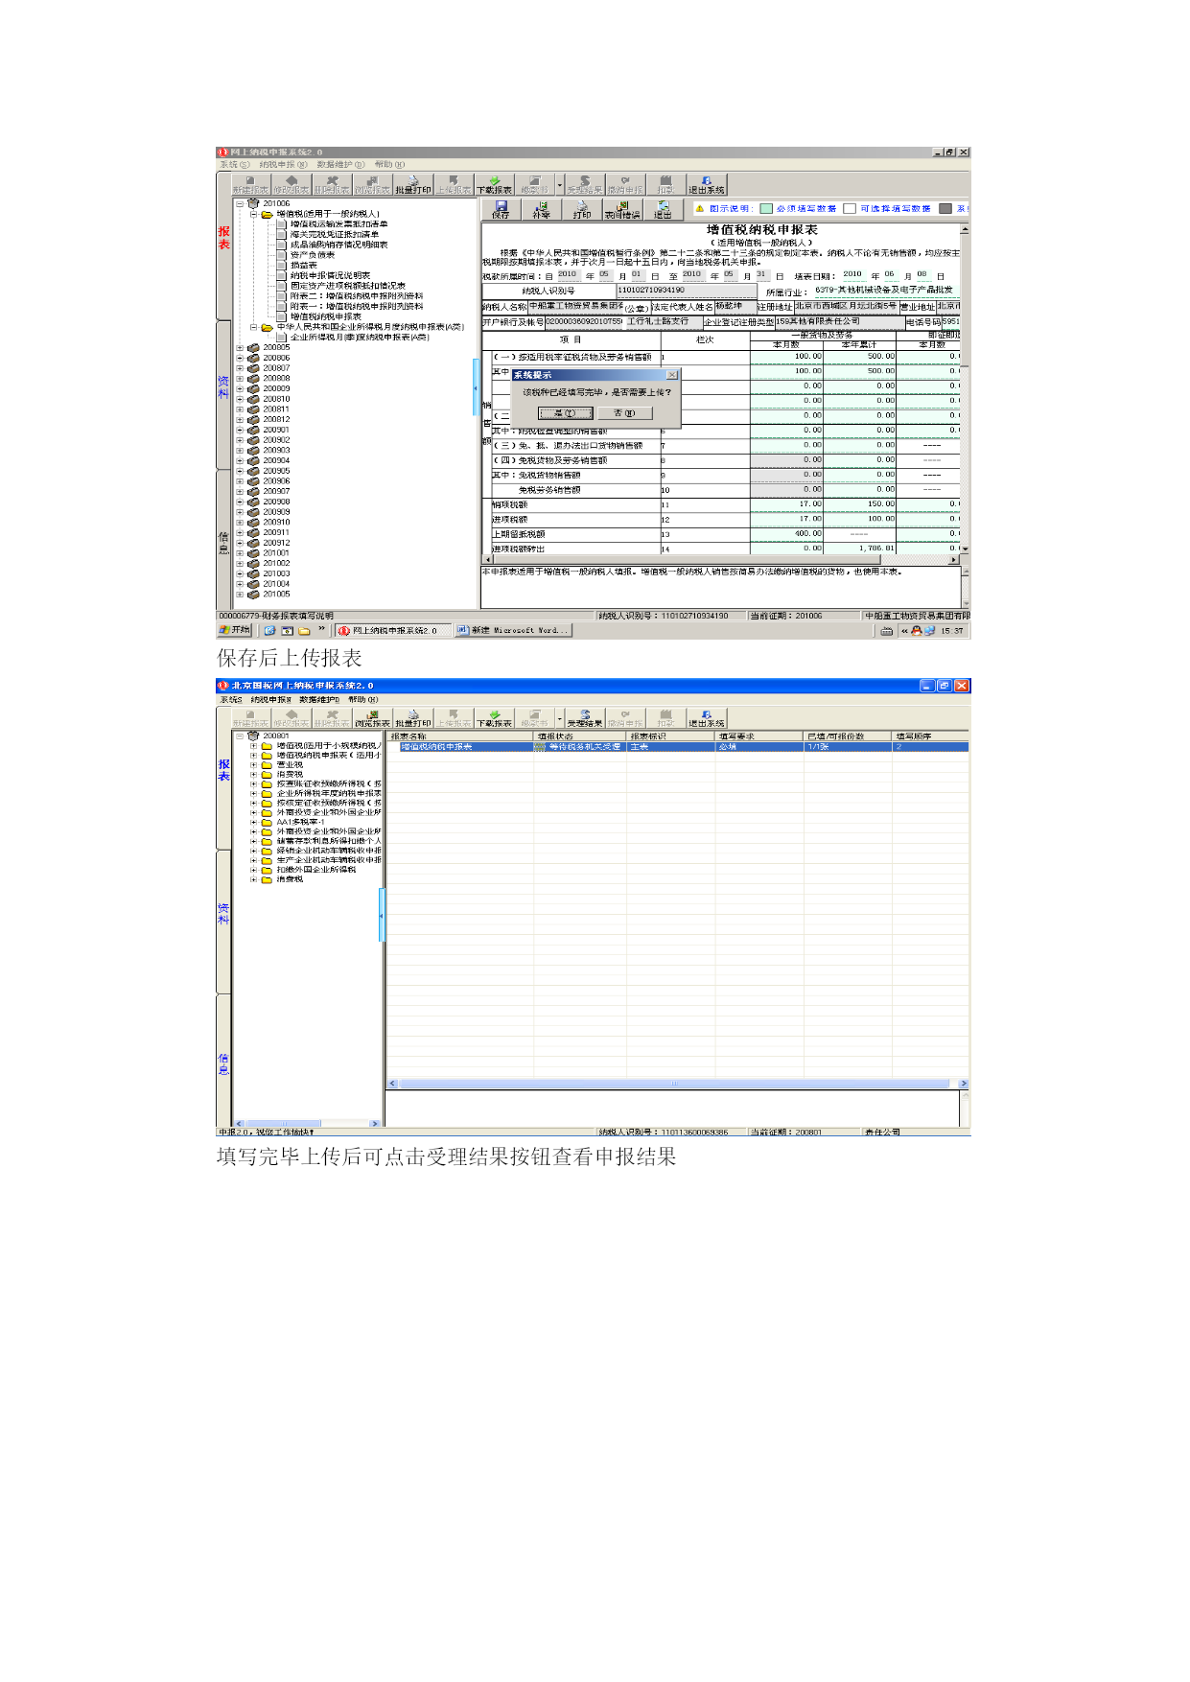Viewport: 1190px width, 1682px height.
Task: Click 是(Y) in the 系统提示 dialog
Action: [566, 413]
